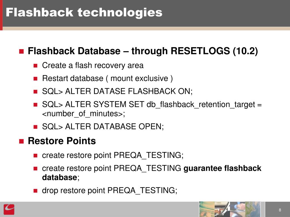290x217 pixels.
Task: Click the keyboard photo thumbnail in footer
Action: (x=207, y=209)
